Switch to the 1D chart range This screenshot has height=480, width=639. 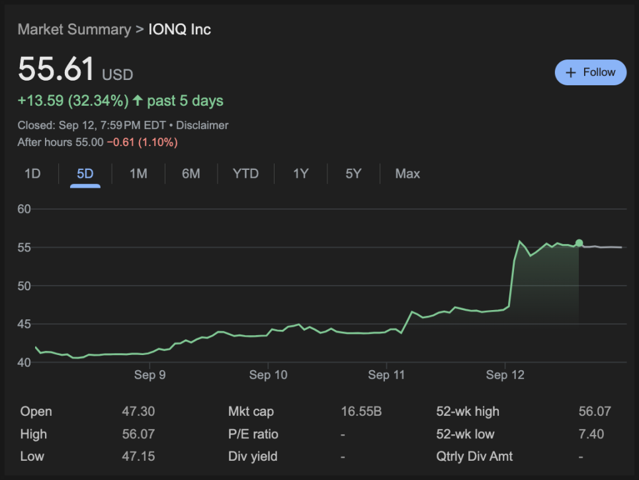pyautogui.click(x=32, y=174)
